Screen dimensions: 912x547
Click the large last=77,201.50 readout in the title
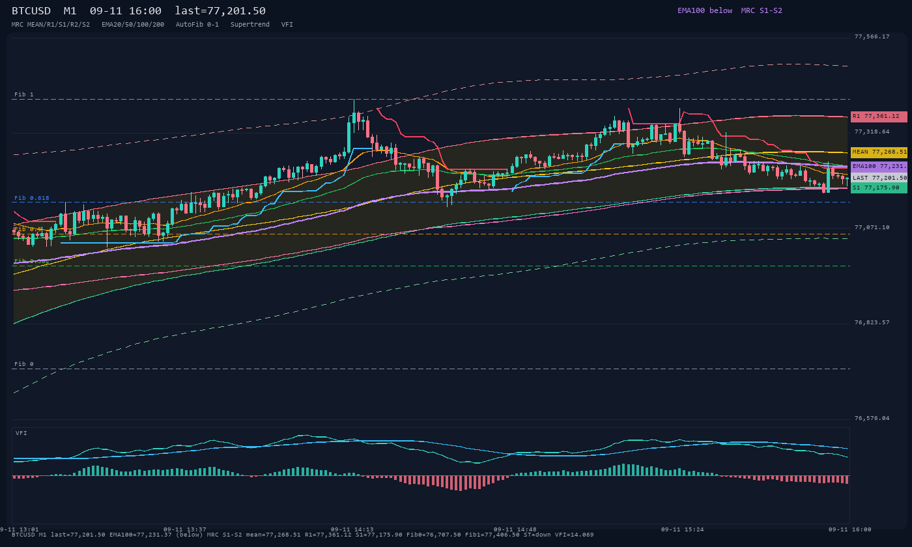[x=220, y=11]
